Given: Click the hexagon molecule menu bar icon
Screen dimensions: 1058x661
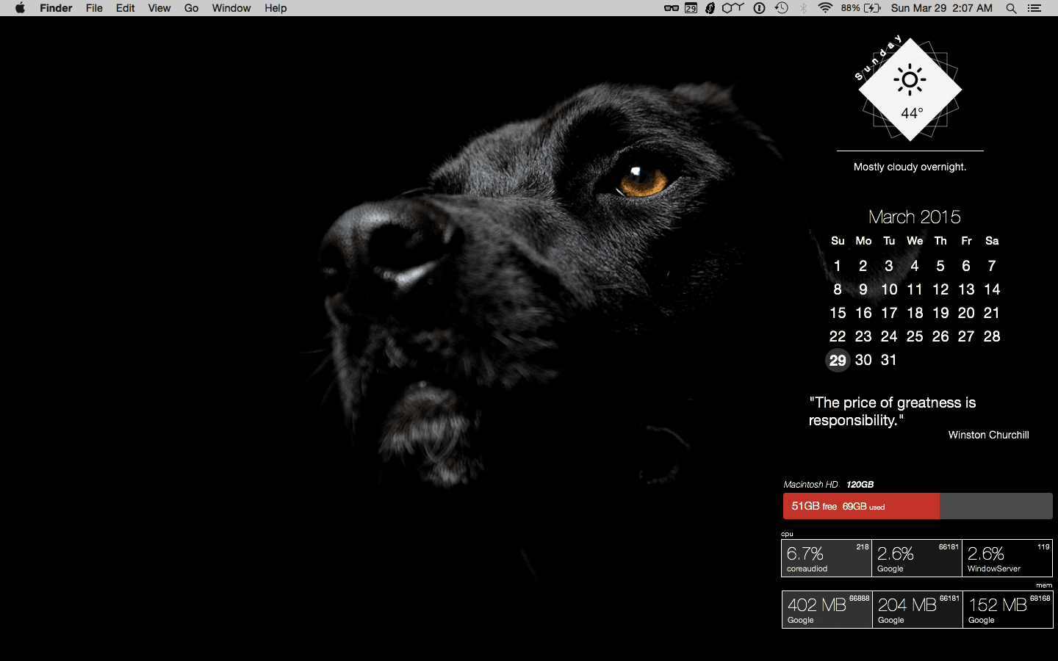Looking at the screenshot, I should [733, 8].
